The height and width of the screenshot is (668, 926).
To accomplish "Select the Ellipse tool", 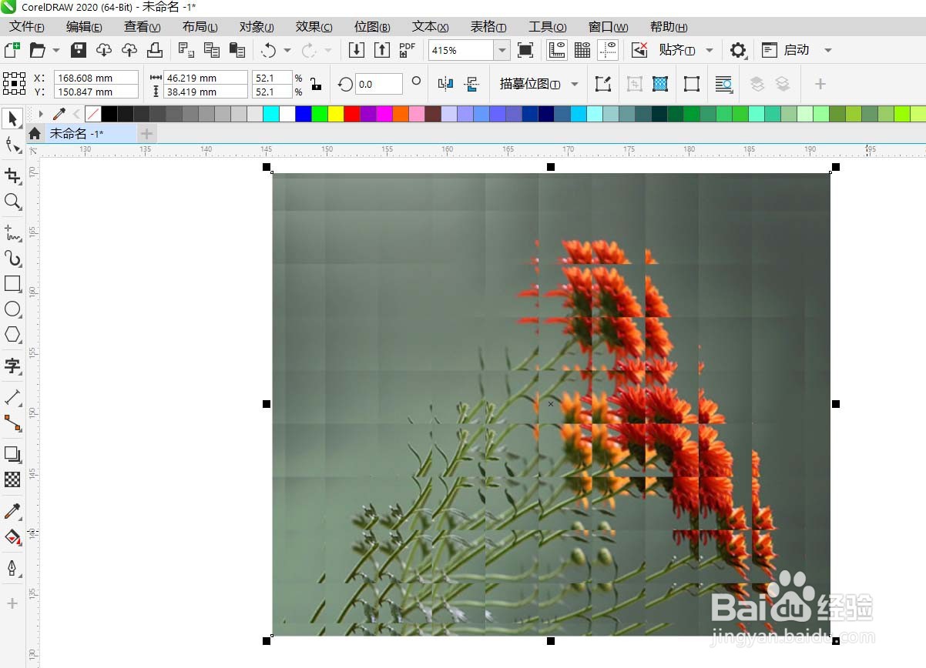I will coord(12,309).
